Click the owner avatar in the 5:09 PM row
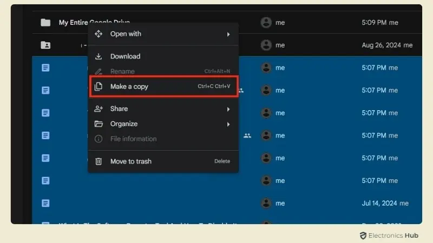This screenshot has height=243, width=433. tap(266, 23)
